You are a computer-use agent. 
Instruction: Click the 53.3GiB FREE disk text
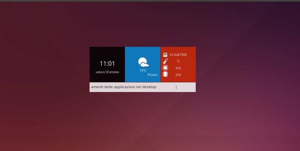point(178,55)
